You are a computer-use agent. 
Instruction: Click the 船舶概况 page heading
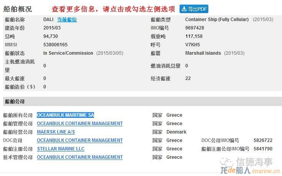click(18, 9)
